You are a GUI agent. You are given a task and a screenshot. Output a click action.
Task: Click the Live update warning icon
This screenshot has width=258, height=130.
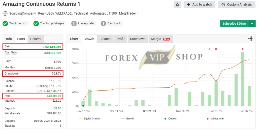(x=74, y=23)
